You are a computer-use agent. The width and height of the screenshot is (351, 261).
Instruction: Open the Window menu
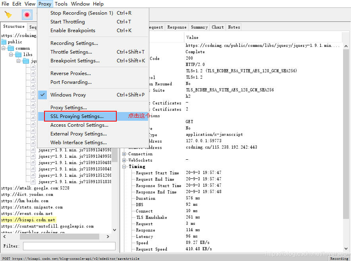coord(80,4)
